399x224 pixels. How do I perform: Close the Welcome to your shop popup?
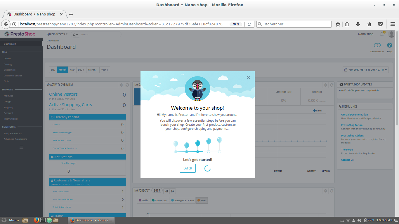pos(248,77)
